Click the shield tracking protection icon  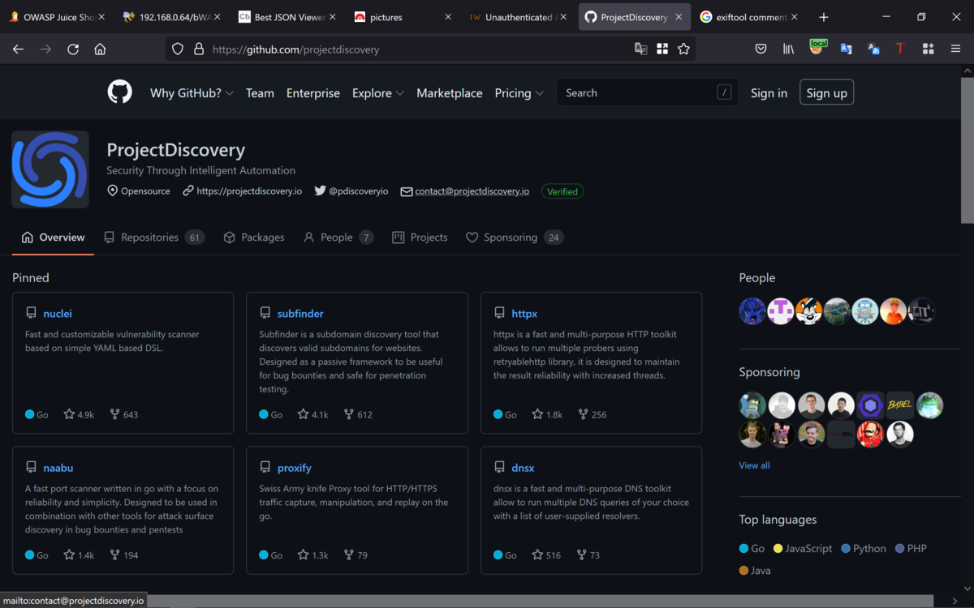pos(178,49)
